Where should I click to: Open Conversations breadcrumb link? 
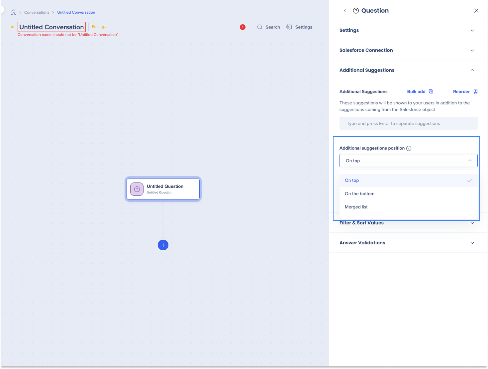[37, 12]
